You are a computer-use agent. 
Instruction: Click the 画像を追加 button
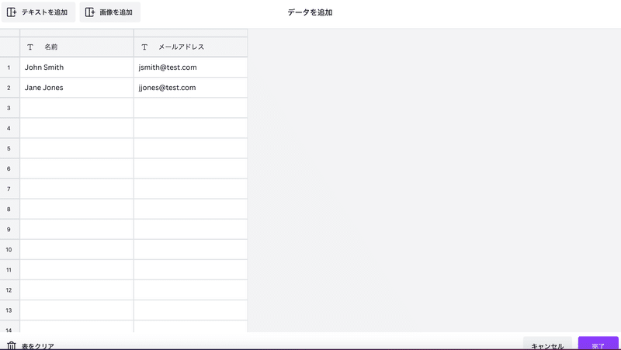pos(110,12)
